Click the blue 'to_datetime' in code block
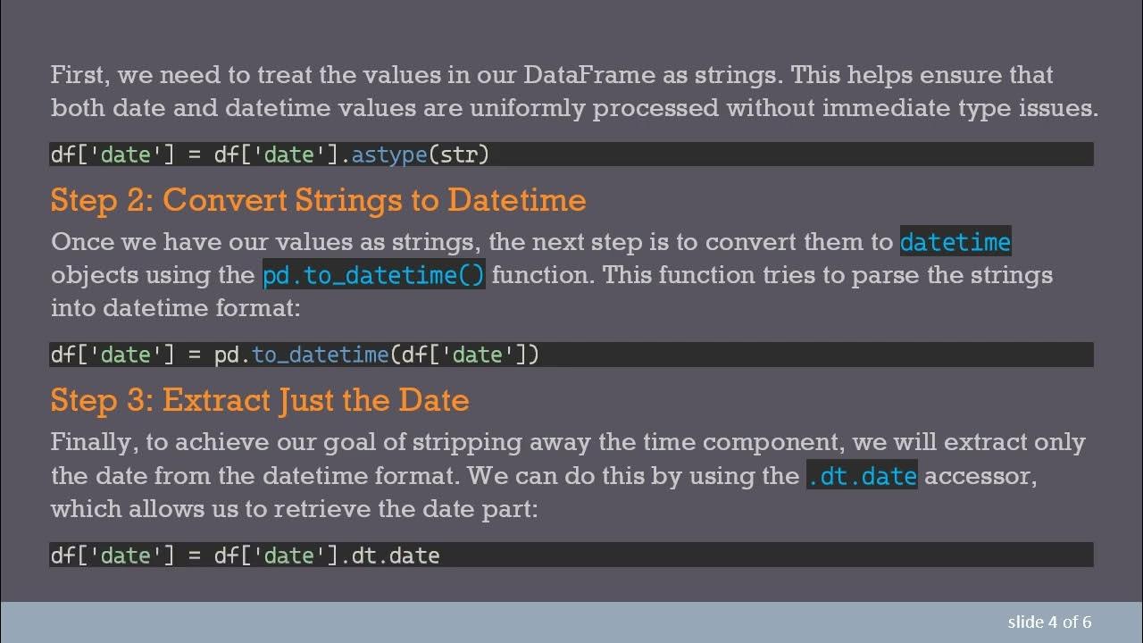This screenshot has height=643, width=1143. [320, 355]
